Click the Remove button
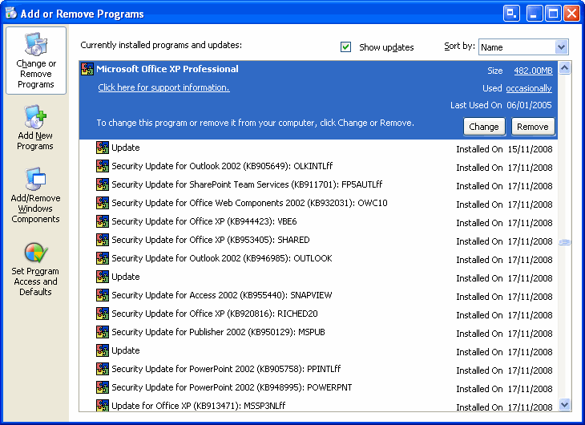Viewport: 585px width, 425px height. (533, 127)
